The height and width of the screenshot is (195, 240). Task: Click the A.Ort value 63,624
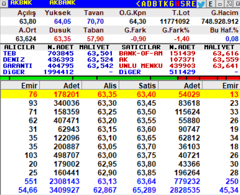coord(26,39)
